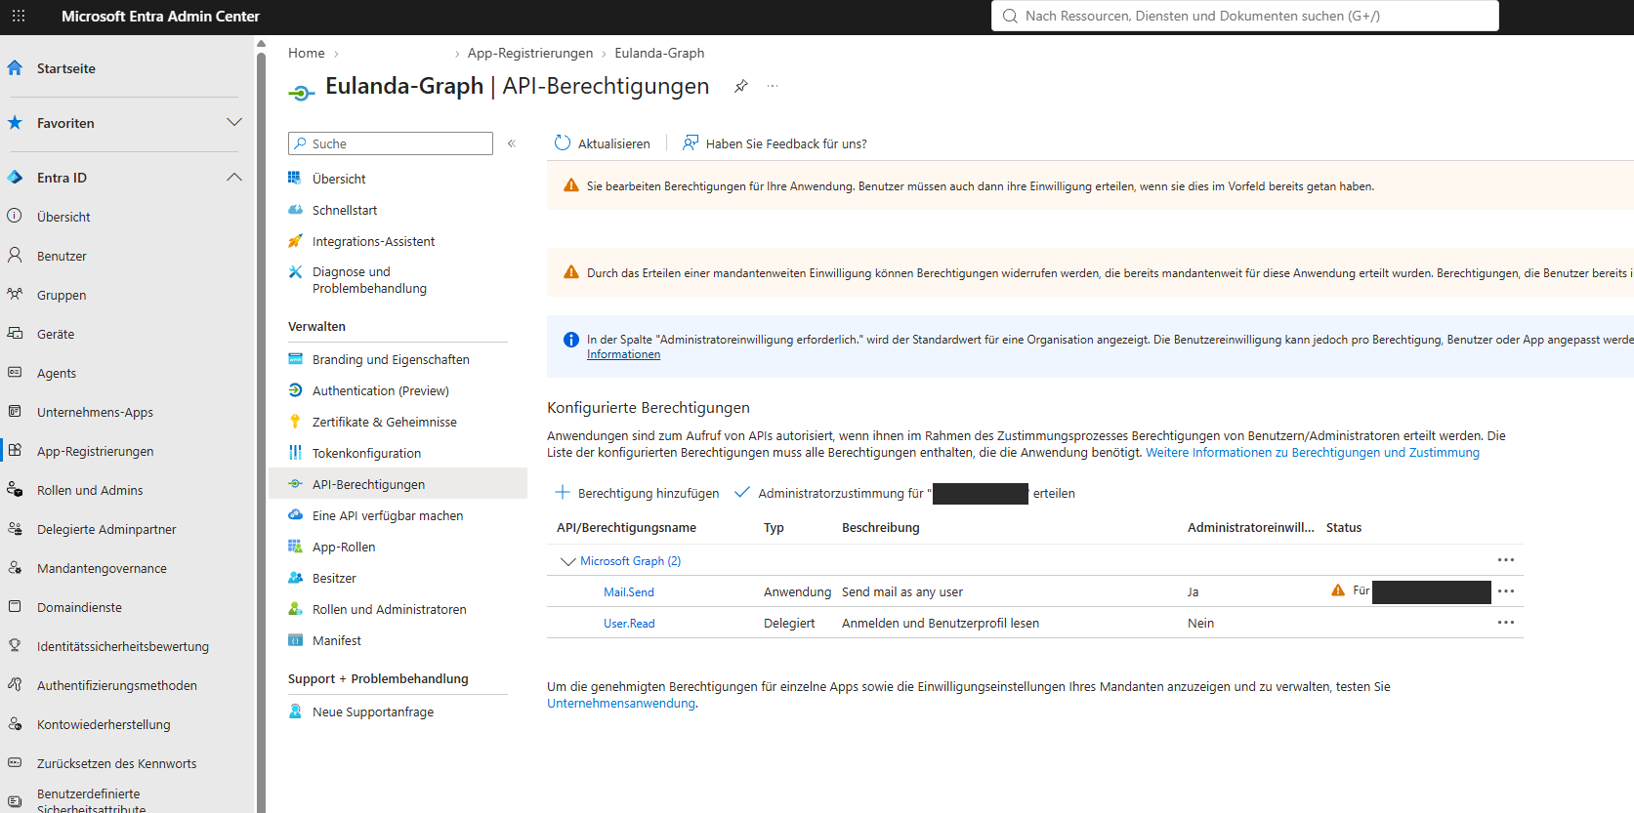Go to Home breadcrumb
Viewport: 1634px width, 813px height.
[307, 53]
